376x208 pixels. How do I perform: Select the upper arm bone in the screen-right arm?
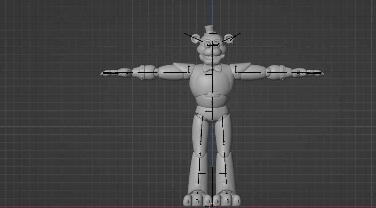click(249, 72)
